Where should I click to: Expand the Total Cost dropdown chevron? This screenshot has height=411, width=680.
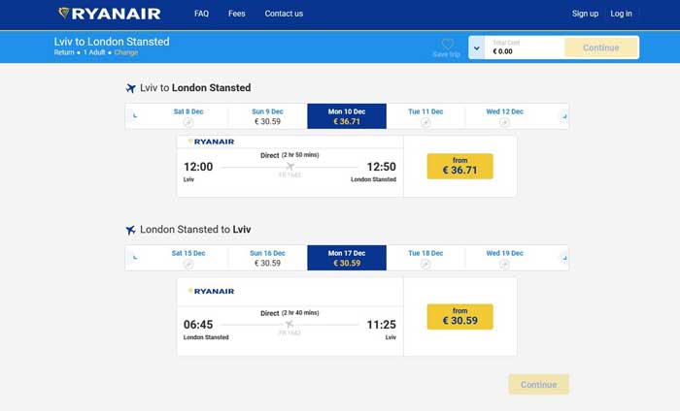tap(477, 47)
